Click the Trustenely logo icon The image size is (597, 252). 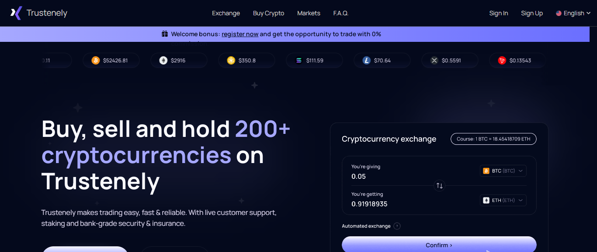16,13
